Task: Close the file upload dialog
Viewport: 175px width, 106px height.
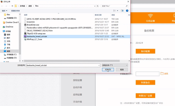Action: click(x=128, y=2)
